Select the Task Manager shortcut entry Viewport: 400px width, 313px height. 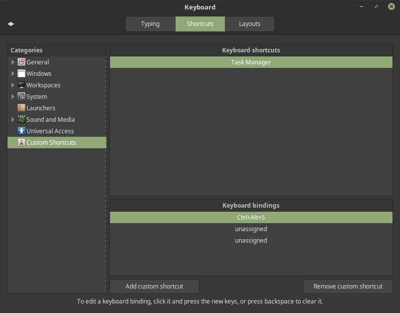tap(250, 62)
